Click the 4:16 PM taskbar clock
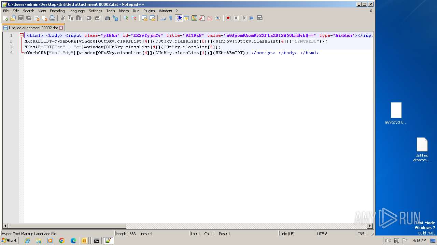 click(x=419, y=241)
